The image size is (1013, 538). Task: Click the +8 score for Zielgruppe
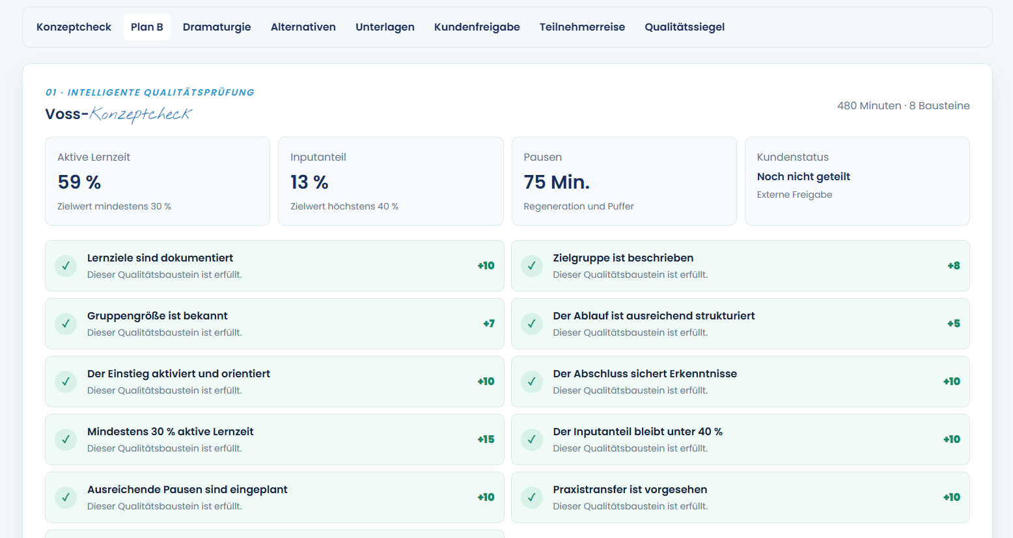pyautogui.click(x=954, y=265)
